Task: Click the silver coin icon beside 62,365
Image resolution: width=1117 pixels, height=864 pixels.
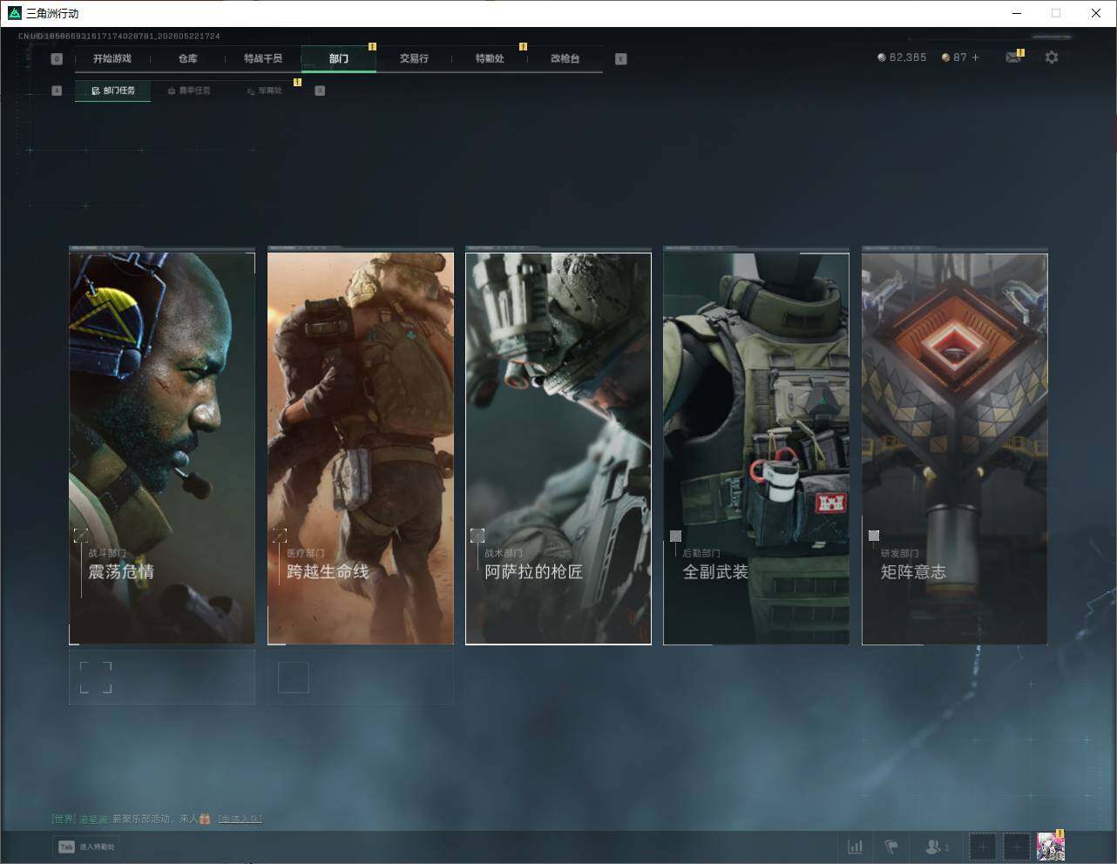Action: click(882, 57)
